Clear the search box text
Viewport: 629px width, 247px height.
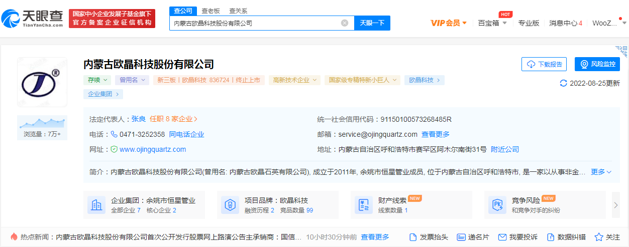[x=345, y=23]
